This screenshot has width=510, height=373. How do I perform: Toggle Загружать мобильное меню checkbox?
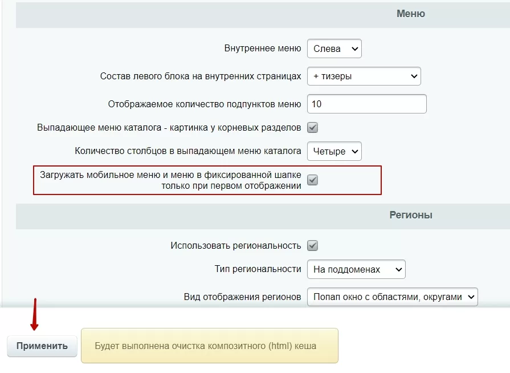313,180
